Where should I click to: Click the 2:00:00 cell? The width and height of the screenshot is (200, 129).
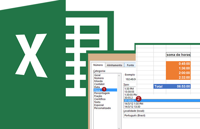click(178, 73)
